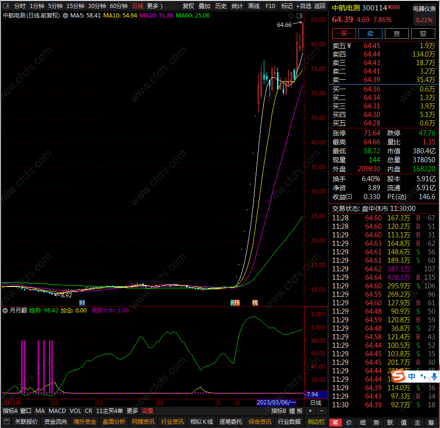Open the 模板 template menu
440x428 pixels.
(x=296, y=411)
